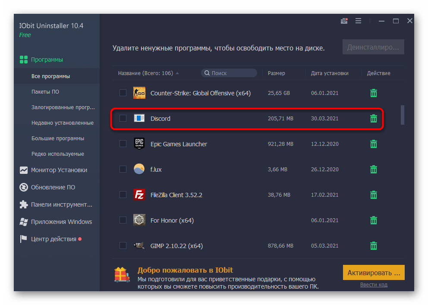Open the hamburger menu in the title bar

[358, 20]
